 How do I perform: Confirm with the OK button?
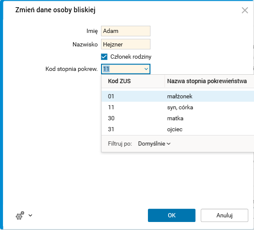(x=172, y=215)
